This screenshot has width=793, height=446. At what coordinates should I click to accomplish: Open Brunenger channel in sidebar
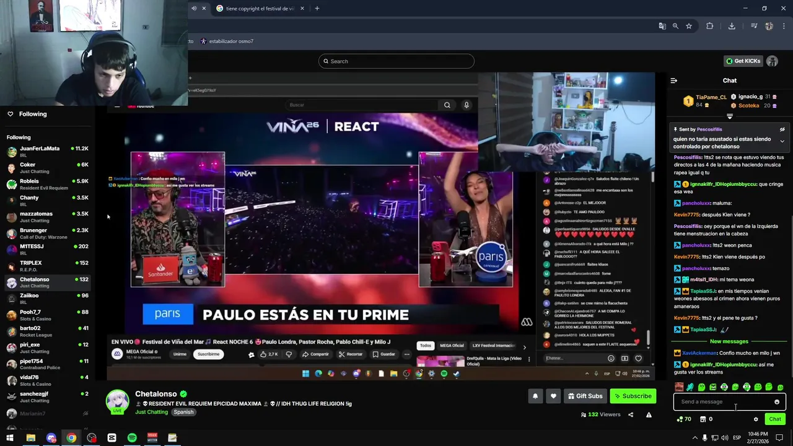(x=48, y=234)
